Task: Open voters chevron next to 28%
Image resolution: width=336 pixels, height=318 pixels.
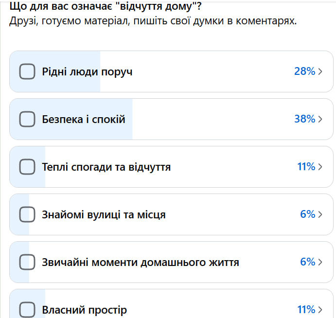Action: pos(320,71)
